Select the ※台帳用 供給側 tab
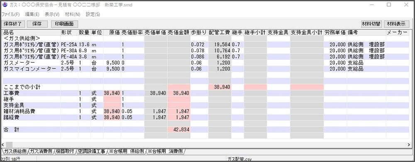 126,151
